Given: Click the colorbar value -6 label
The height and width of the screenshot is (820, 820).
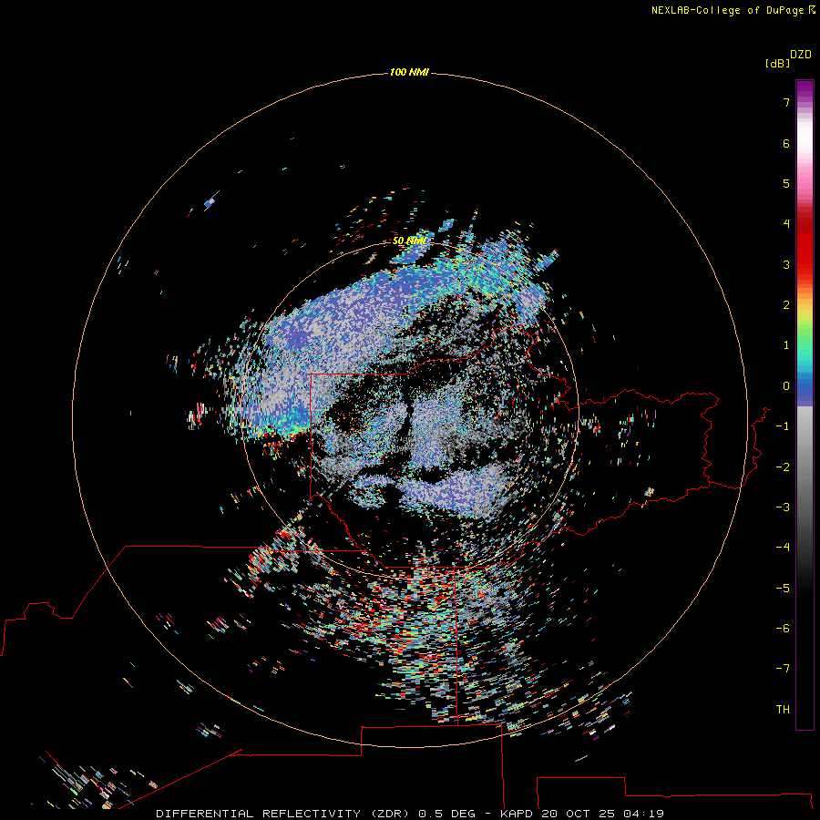Looking at the screenshot, I should [783, 629].
